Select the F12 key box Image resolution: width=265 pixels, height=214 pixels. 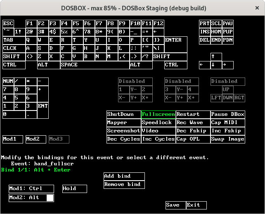[159, 24]
